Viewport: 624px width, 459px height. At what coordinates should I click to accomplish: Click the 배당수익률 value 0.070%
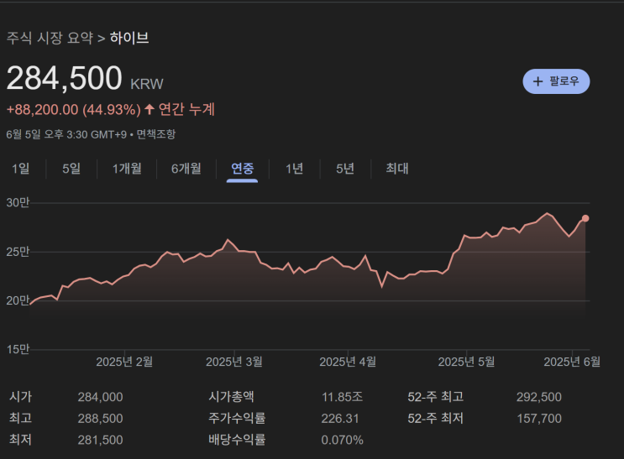[343, 440]
